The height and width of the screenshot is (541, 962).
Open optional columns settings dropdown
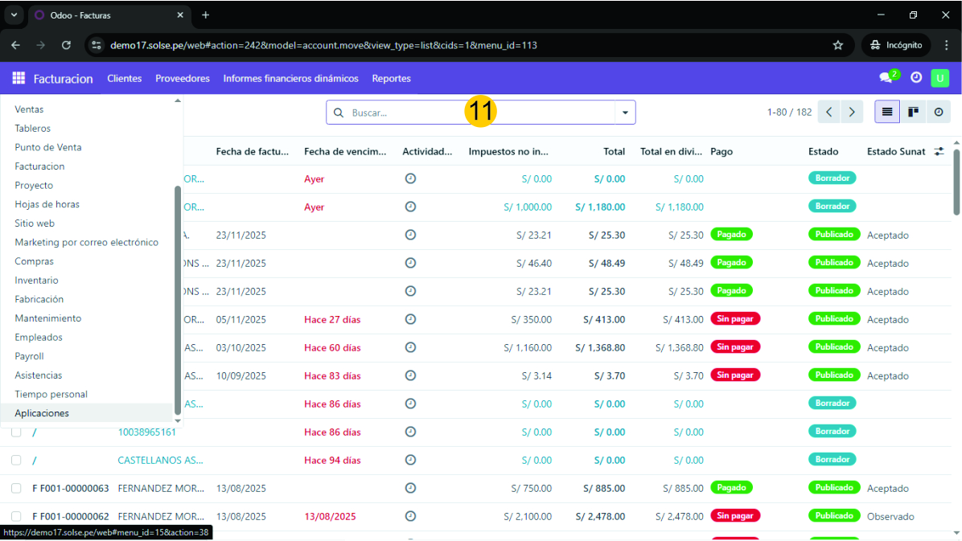(x=939, y=151)
